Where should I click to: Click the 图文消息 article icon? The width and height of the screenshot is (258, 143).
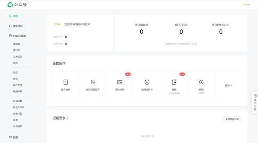(x=66, y=82)
